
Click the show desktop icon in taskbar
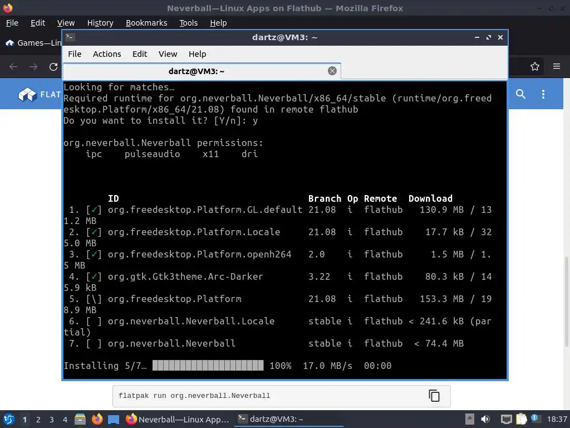[114, 419]
